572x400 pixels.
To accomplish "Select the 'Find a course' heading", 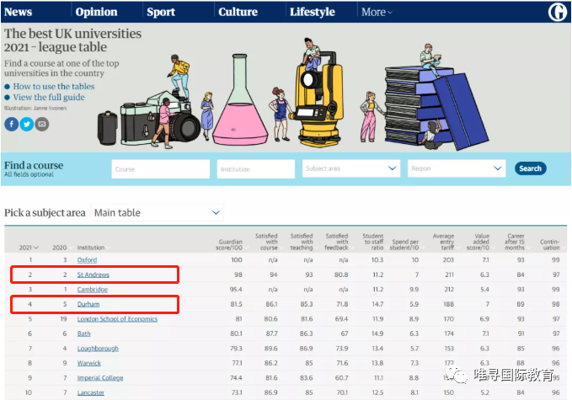I will click(x=34, y=166).
